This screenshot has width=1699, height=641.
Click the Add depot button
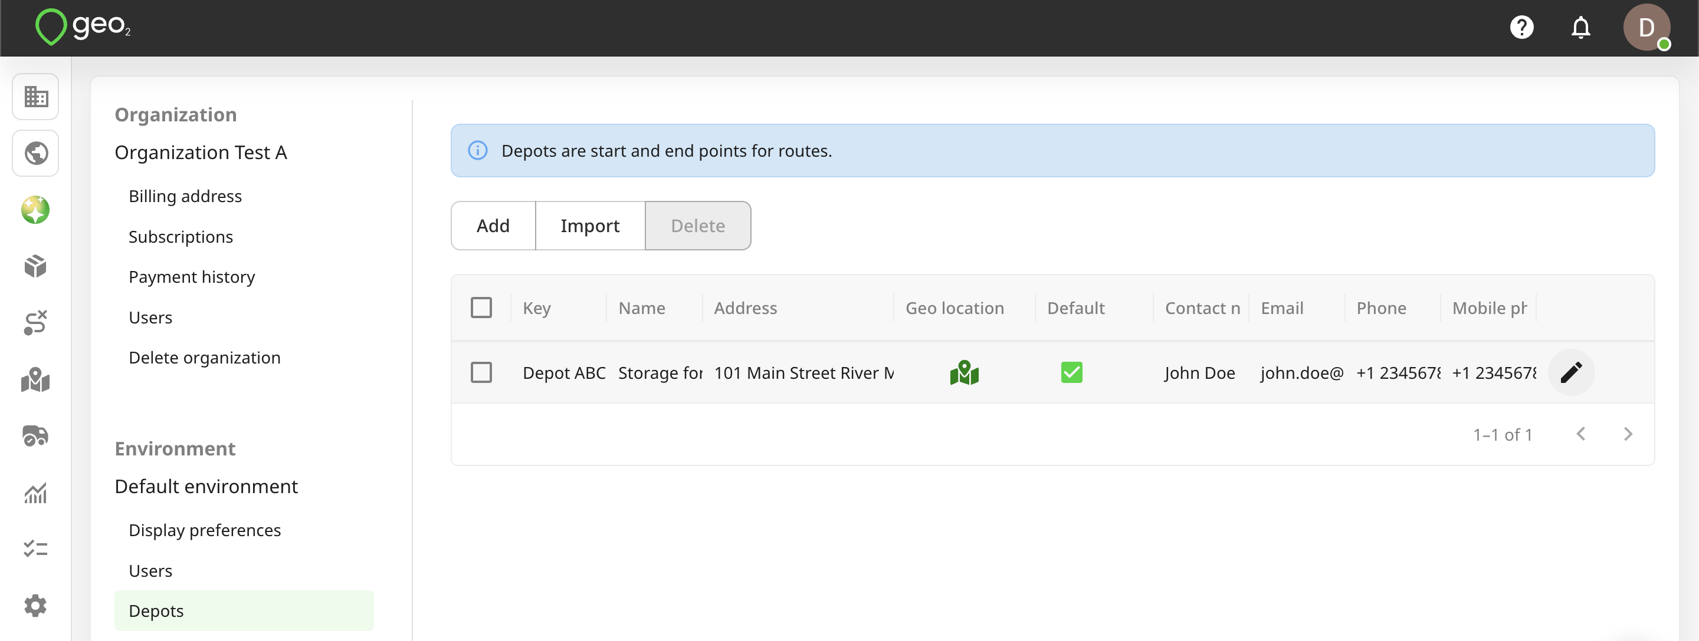point(493,226)
